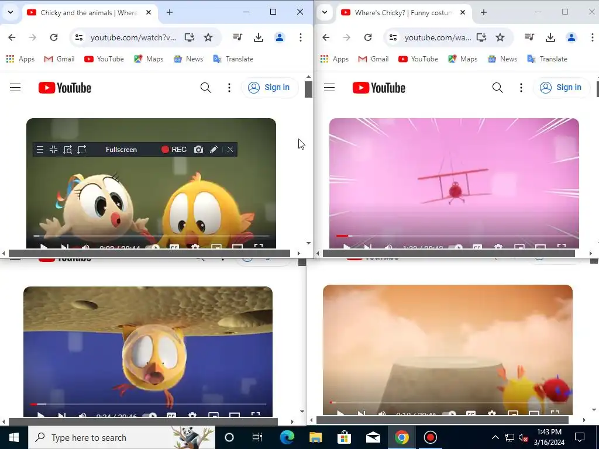This screenshot has height=449, width=599.
Task: Open YouTube search in Chicky and the animals window
Action: [x=205, y=88]
